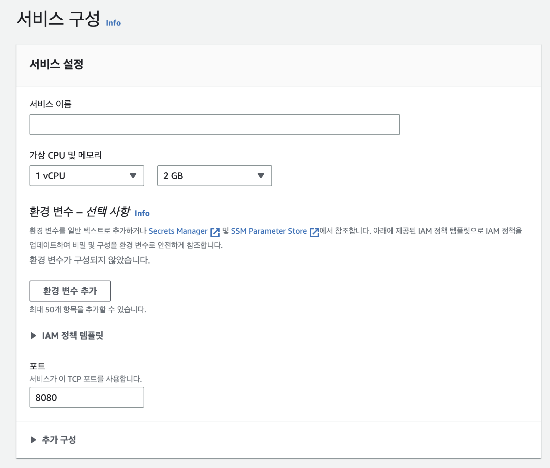The image size is (550, 468).
Task: Expand IAM 정책 템플릿 using its triangle icon
Action: click(x=33, y=336)
